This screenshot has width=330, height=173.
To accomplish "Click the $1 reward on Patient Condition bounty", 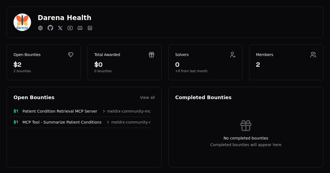I will pos(16,111).
